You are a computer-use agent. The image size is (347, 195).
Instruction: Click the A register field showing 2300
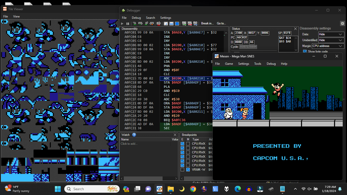tap(239, 33)
